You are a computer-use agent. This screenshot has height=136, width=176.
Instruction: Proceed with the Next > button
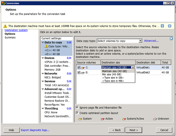pos(134,130)
